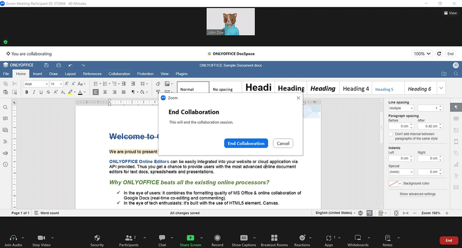Toggle Show Captions in Zoom toolbar
The width and height of the screenshot is (462, 248).
[244, 240]
